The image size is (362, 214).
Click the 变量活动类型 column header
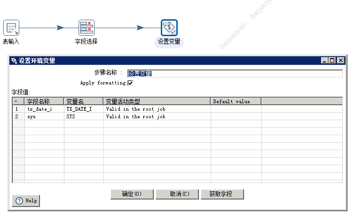pos(157,101)
